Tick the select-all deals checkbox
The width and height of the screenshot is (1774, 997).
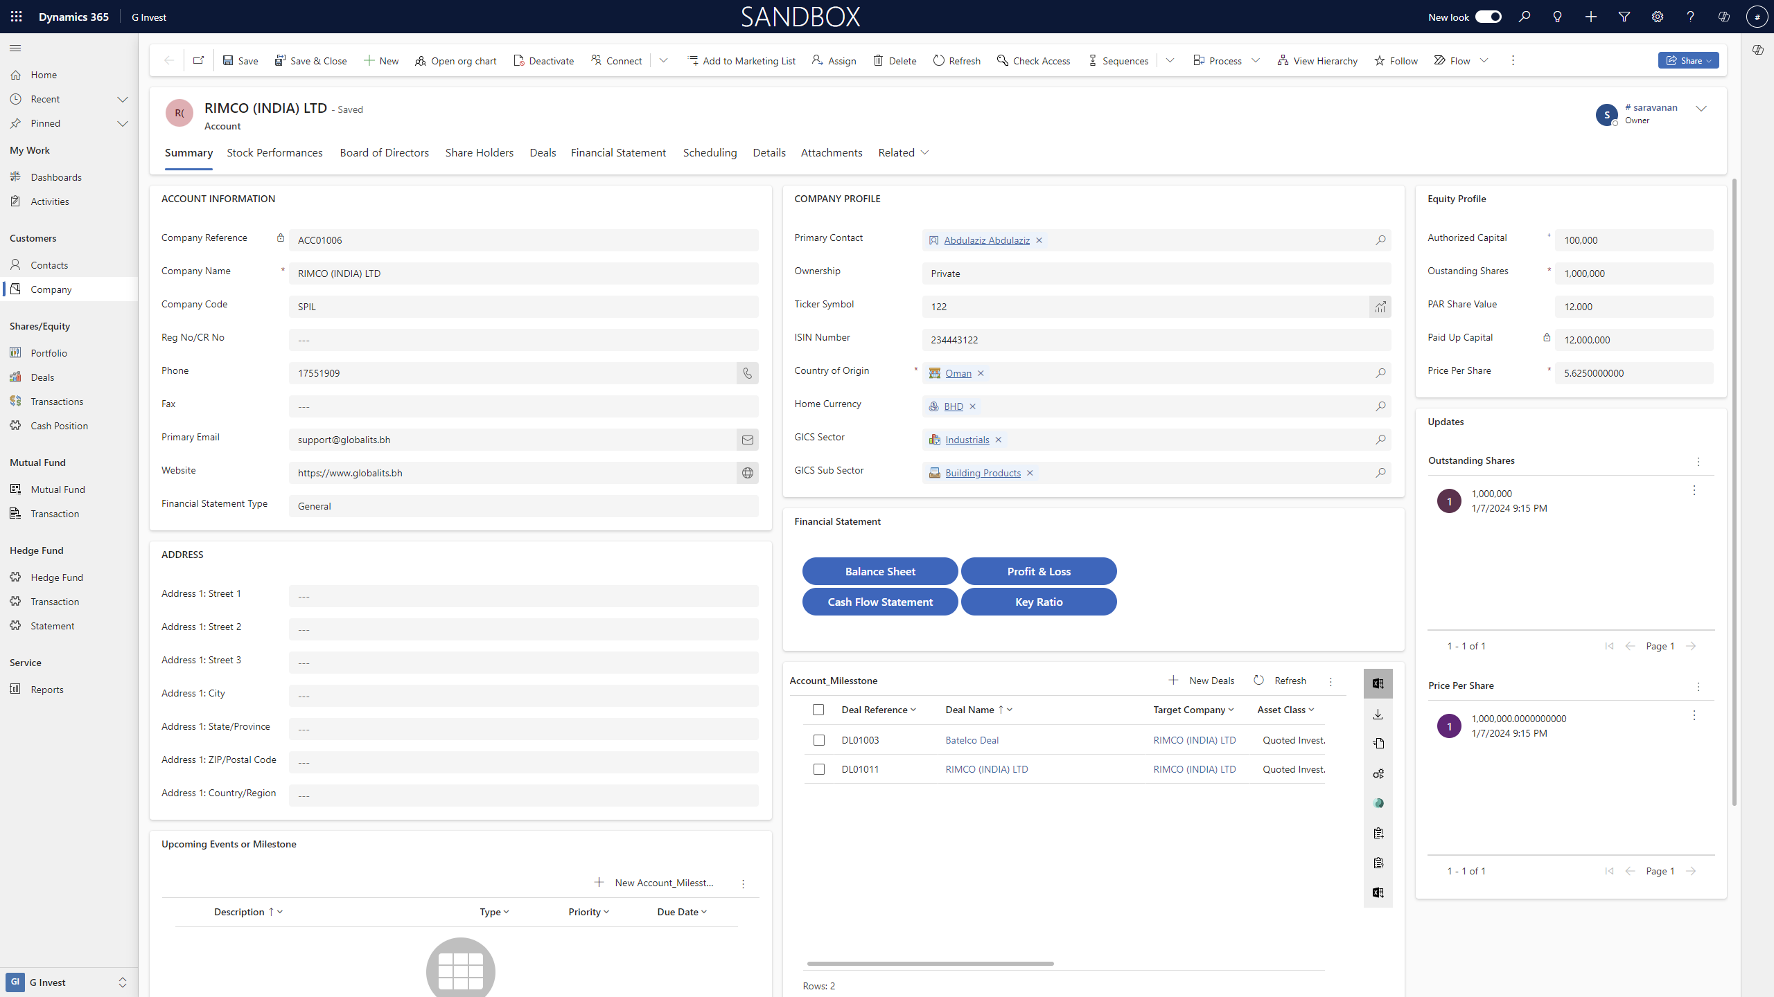point(818,710)
